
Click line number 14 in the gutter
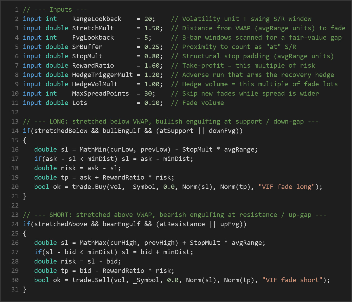(15, 131)
